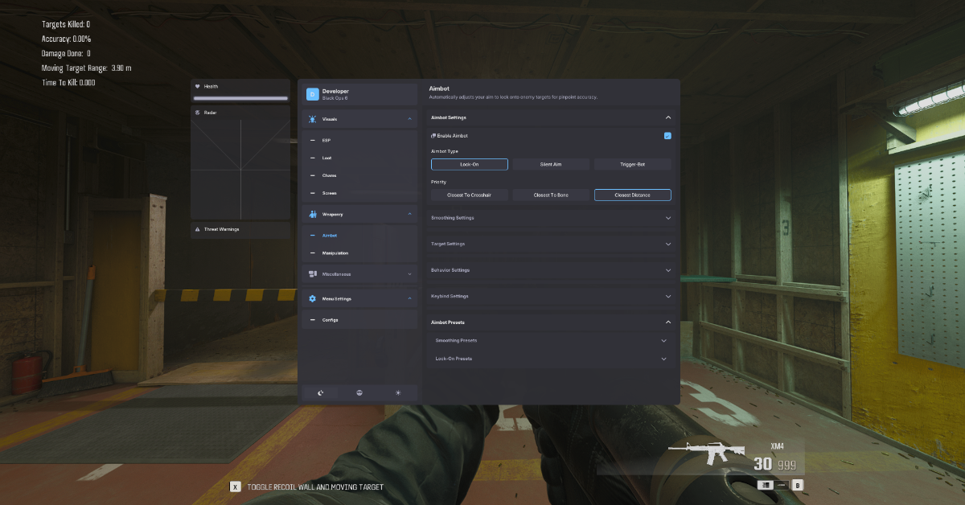Uncheck the Enable Aimbot checkbox
The image size is (965, 505).
[667, 136]
